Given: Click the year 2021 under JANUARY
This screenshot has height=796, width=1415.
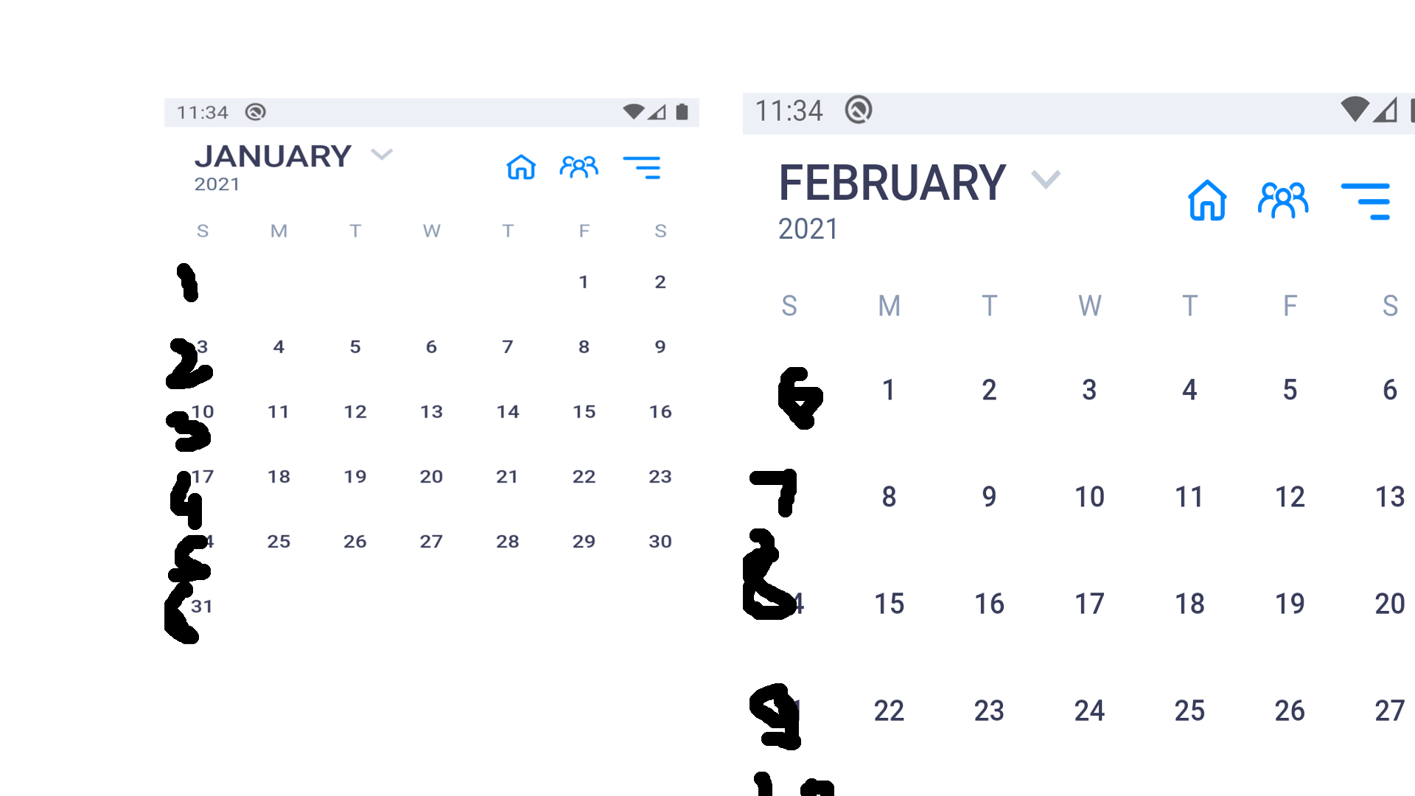Looking at the screenshot, I should pyautogui.click(x=216, y=184).
